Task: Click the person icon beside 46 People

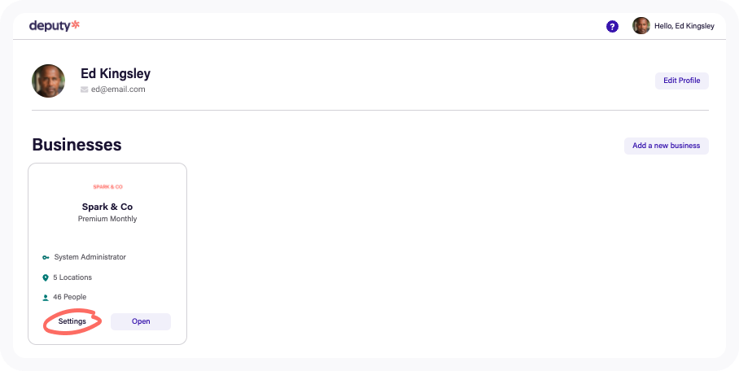Action: pyautogui.click(x=46, y=298)
